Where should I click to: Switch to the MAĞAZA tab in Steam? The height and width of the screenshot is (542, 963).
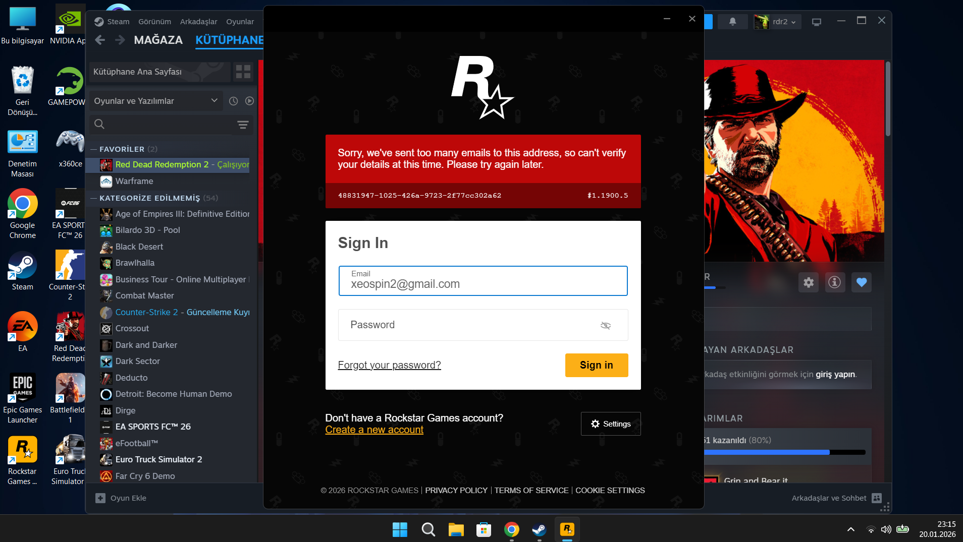158,40
